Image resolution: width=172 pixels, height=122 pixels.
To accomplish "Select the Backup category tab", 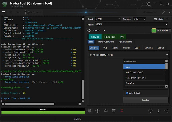I will [161, 48].
